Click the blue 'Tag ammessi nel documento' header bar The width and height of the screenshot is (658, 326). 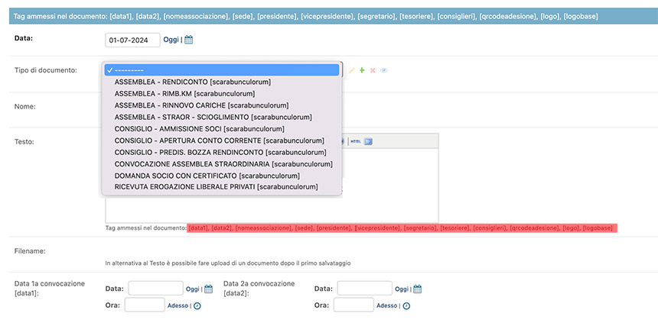pyautogui.click(x=334, y=16)
